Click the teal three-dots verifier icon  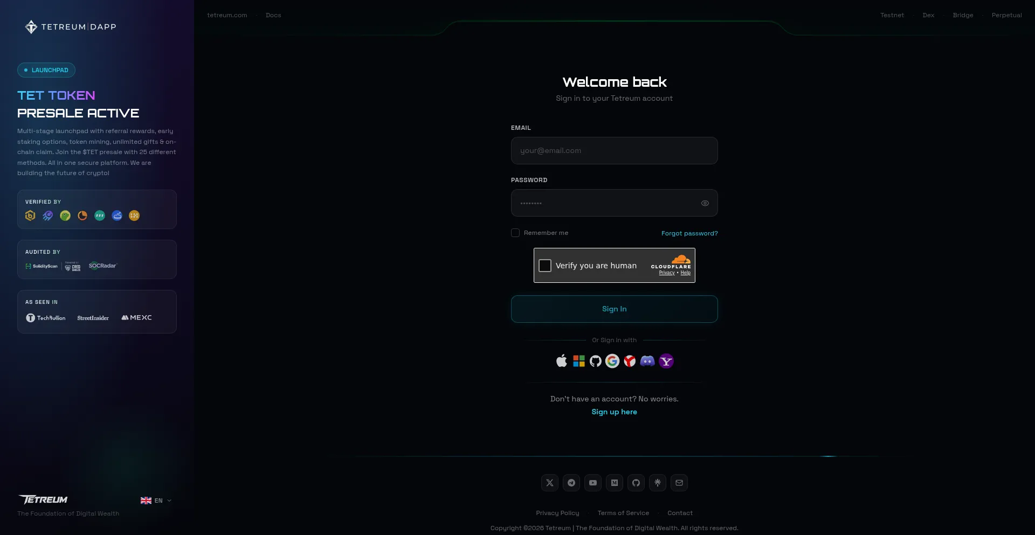(100, 216)
